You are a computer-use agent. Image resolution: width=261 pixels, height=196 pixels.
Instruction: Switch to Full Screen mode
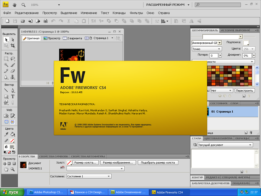coord(14,164)
